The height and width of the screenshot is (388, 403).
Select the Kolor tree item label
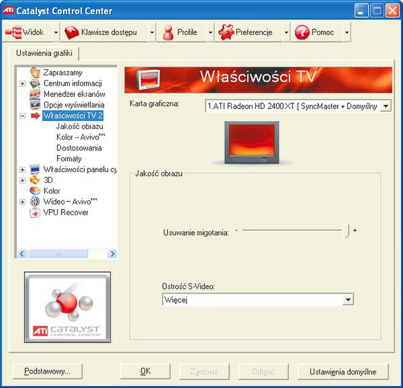[52, 191]
